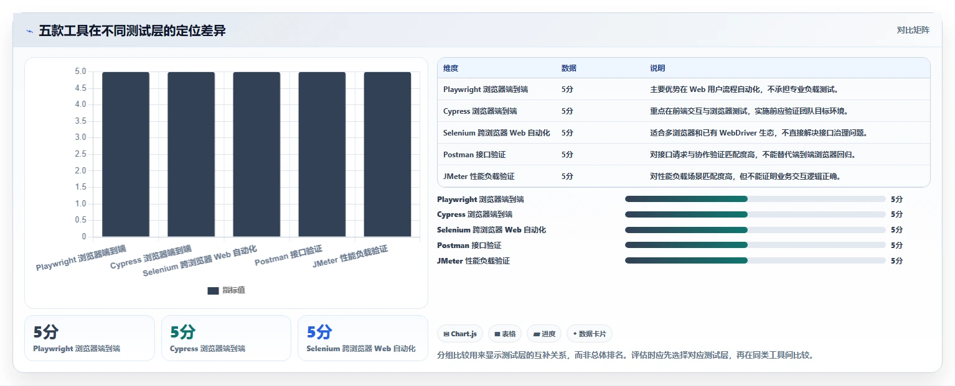The image size is (955, 386).
Task: Click the Playwright bar in the chart
Action: click(126, 154)
